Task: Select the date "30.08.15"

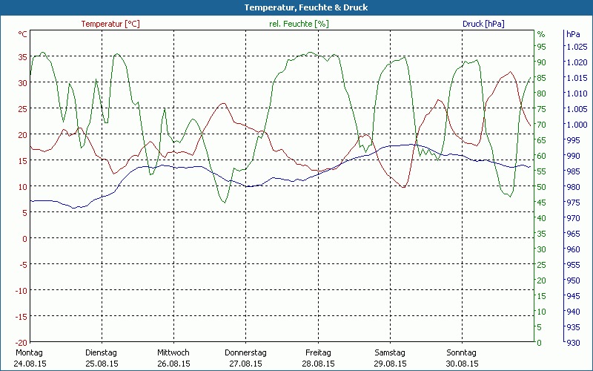Action: coord(462,364)
